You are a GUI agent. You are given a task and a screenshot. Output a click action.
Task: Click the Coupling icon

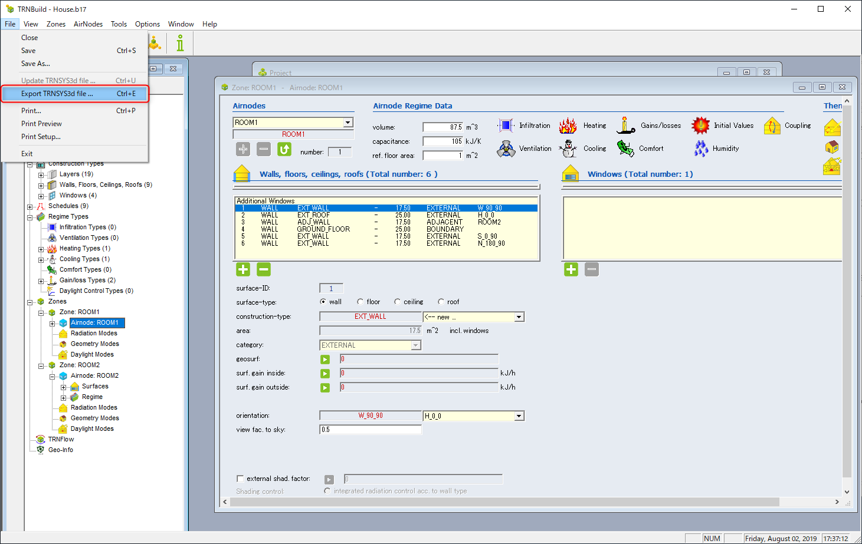[772, 126]
